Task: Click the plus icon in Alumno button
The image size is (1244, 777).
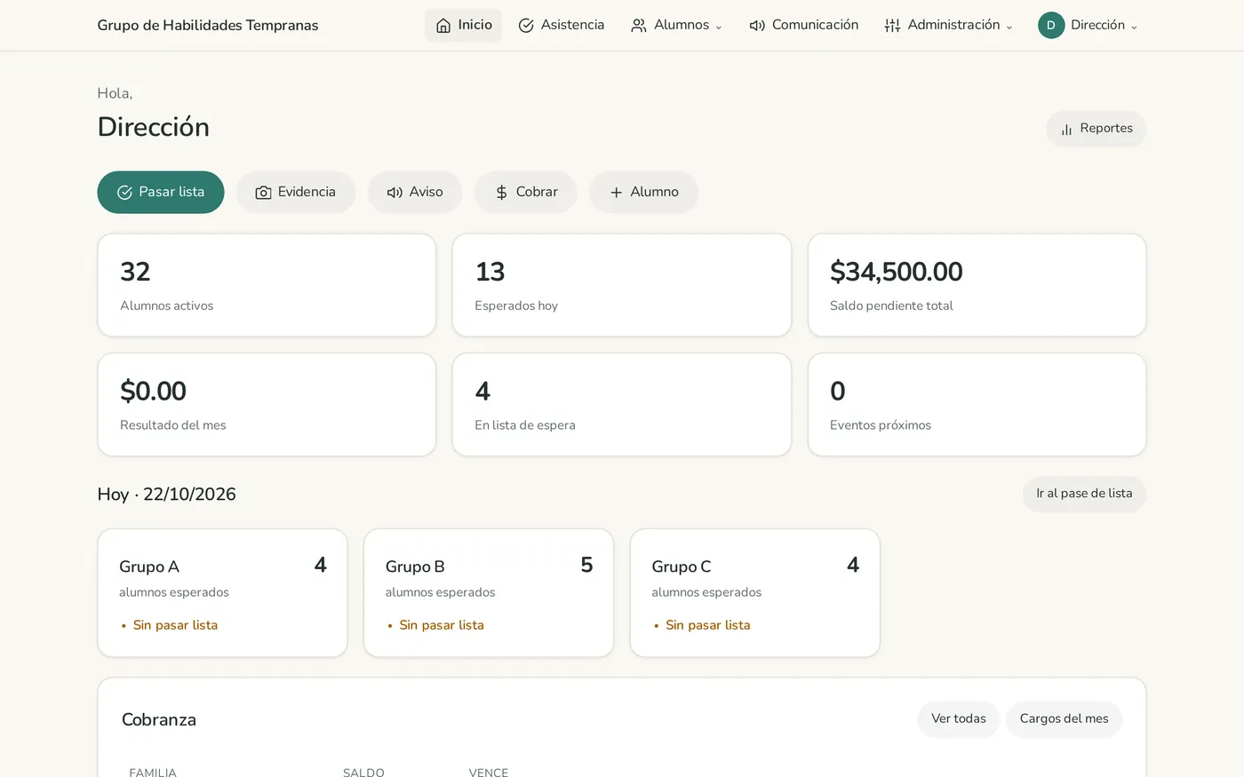Action: [x=616, y=193]
